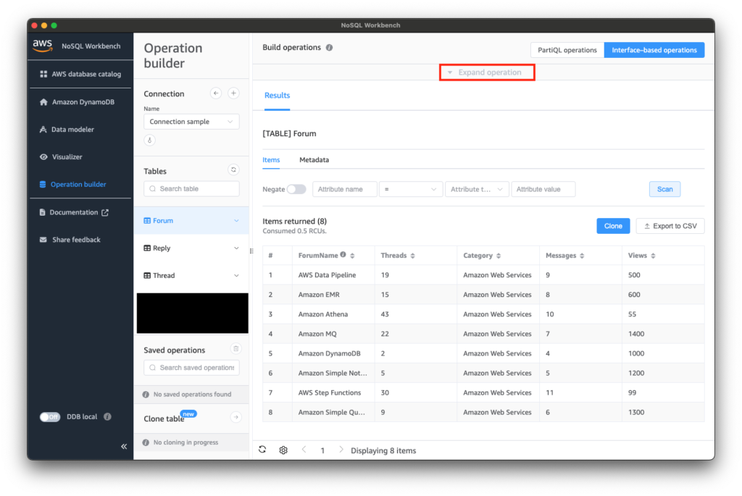Refresh the Tables list

[233, 169]
